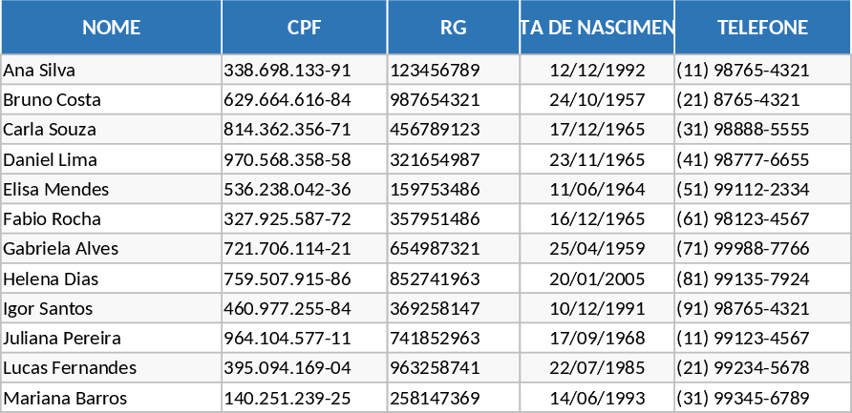Click Mariana Barros's CPF 140.251.239-25
The height and width of the screenshot is (413, 852).
tap(288, 399)
